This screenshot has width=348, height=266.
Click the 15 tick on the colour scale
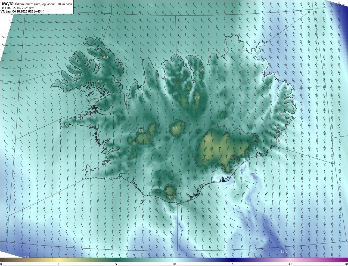click(x=232, y=264)
